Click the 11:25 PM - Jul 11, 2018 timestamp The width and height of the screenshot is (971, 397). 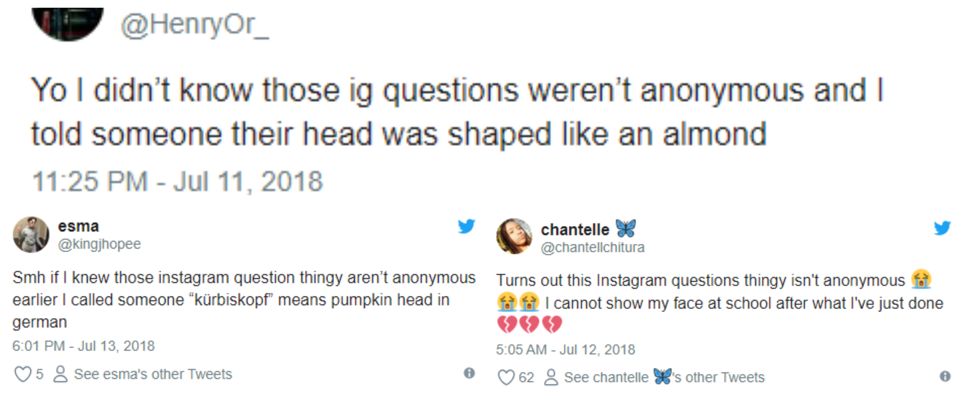(x=178, y=182)
